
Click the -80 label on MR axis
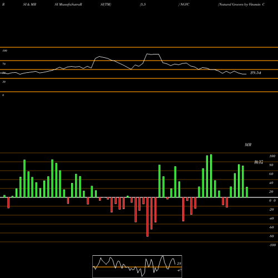tap(271, 236)
